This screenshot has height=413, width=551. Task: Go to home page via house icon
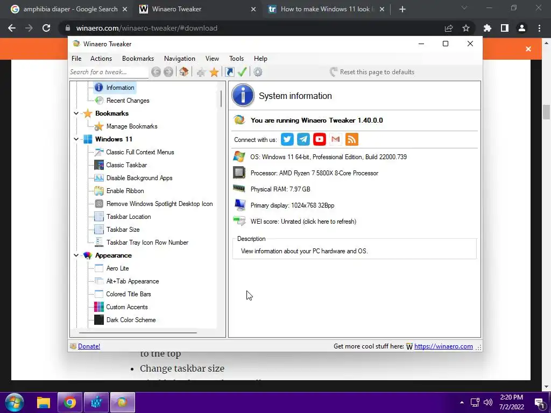click(x=184, y=72)
